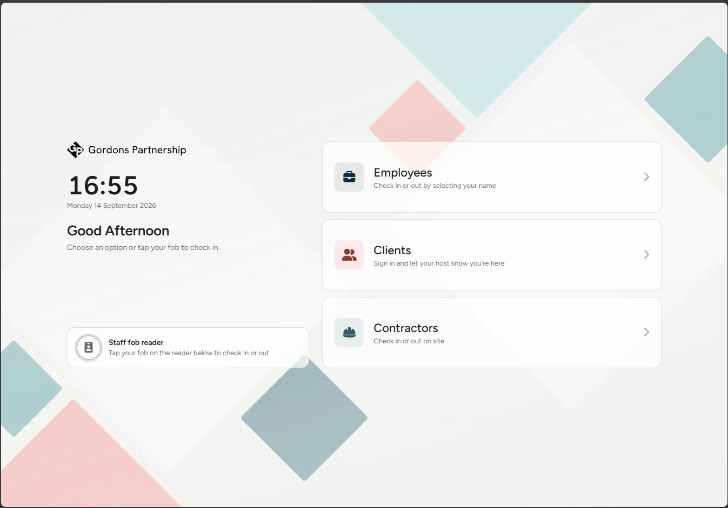Open the Clients chevron arrow

(x=646, y=254)
